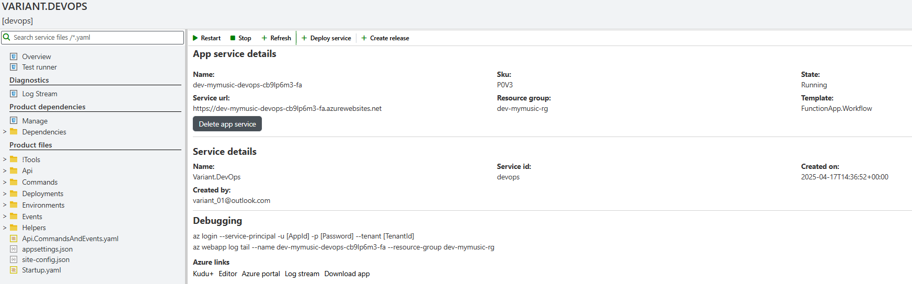Open Log Stream under Diagnostics

pos(39,94)
